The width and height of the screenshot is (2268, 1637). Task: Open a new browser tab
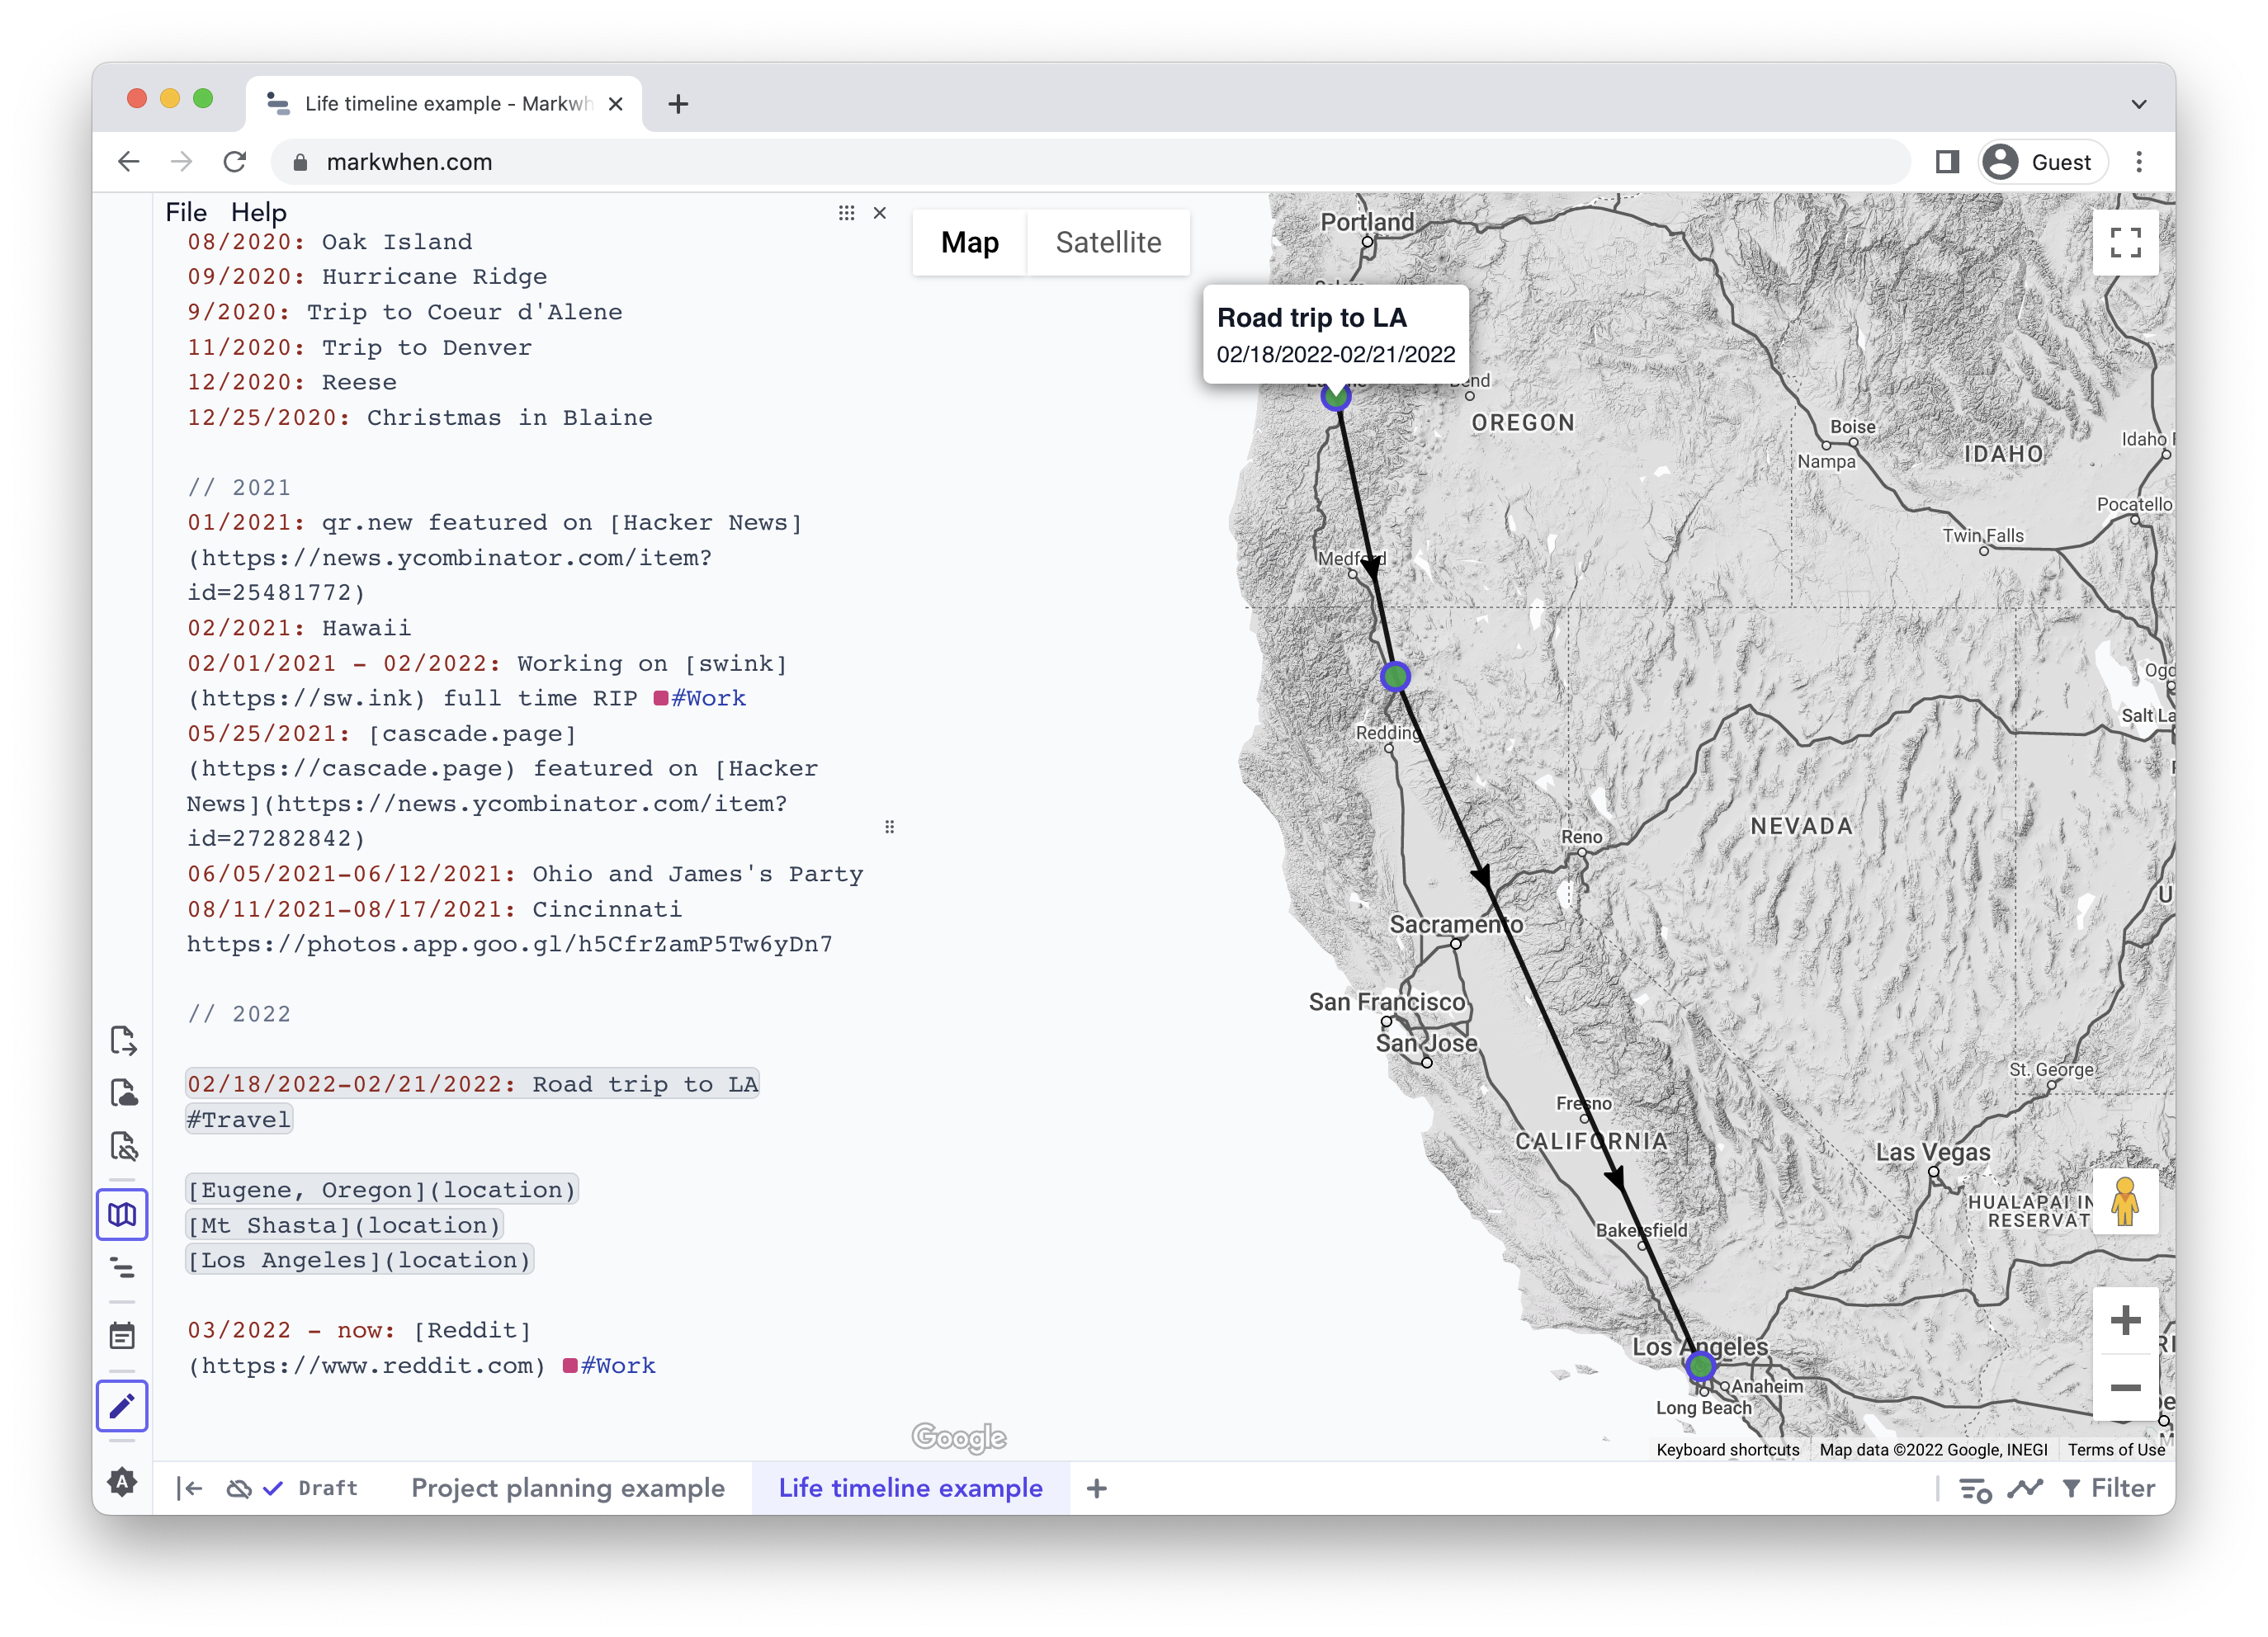[678, 104]
